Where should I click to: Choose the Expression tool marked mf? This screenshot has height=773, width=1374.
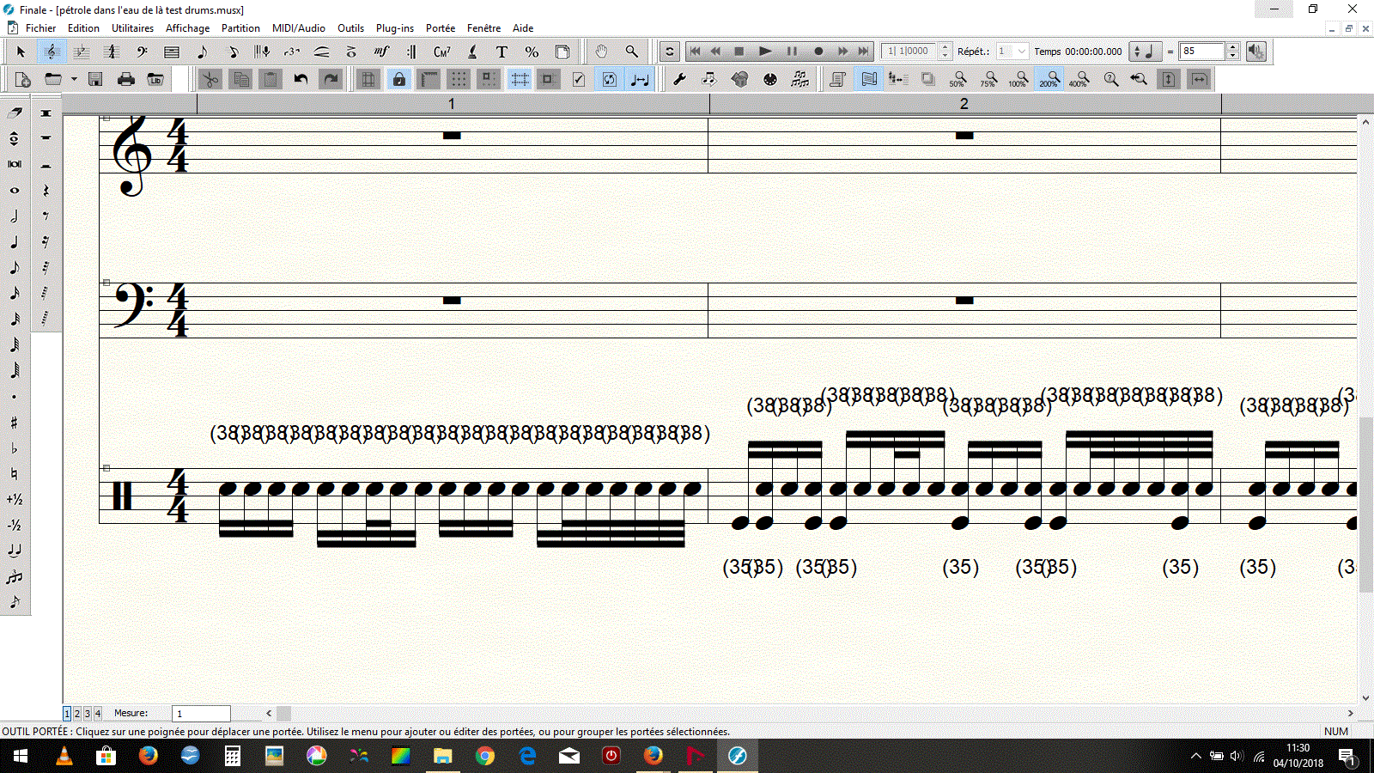(x=381, y=52)
